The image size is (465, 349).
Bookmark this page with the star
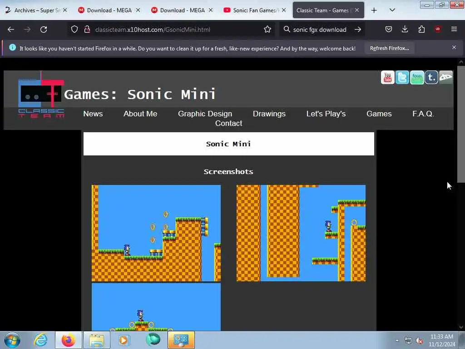coord(267,30)
